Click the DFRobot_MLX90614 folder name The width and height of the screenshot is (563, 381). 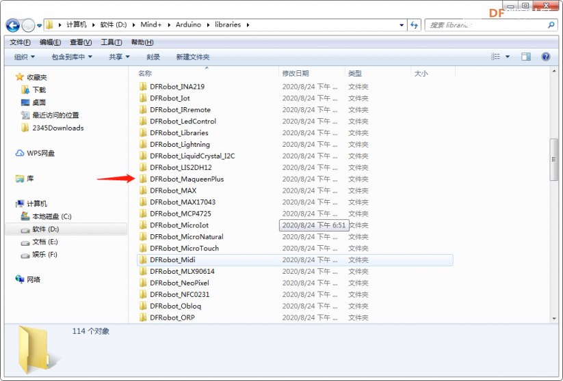(x=182, y=271)
